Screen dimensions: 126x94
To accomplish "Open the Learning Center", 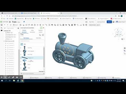I will (x=101, y=22).
